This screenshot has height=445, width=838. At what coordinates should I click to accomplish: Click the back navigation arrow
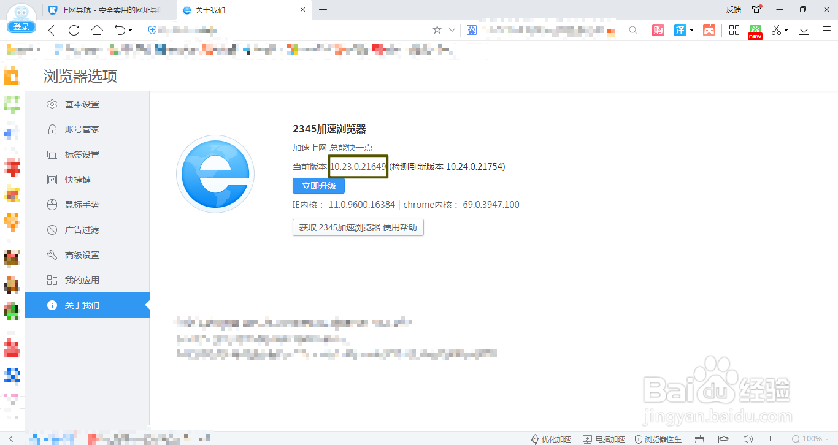coord(52,30)
